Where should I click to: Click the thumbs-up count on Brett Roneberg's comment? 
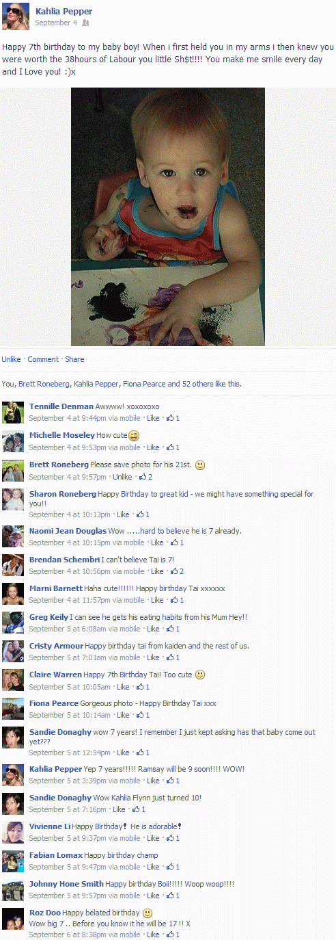click(150, 477)
